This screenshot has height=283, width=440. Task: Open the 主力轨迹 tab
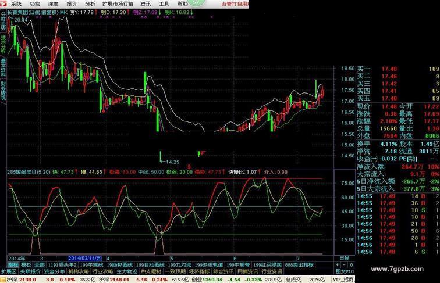click(127, 271)
